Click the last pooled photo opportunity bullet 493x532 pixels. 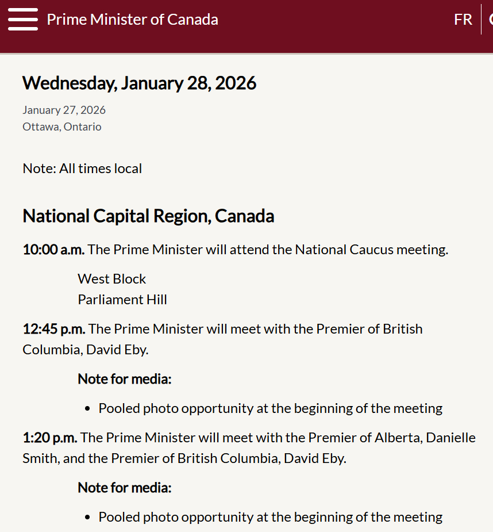[270, 517]
